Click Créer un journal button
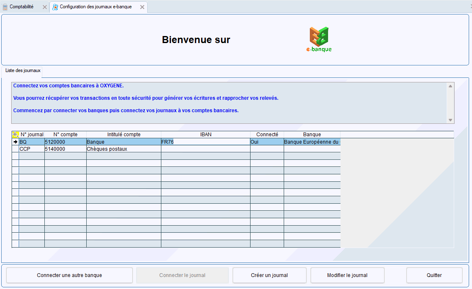 click(x=270, y=275)
